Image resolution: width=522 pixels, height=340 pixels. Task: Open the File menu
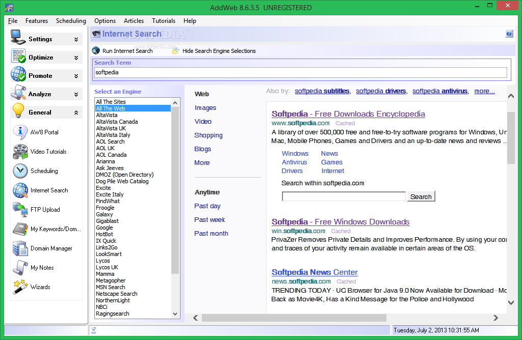point(13,20)
